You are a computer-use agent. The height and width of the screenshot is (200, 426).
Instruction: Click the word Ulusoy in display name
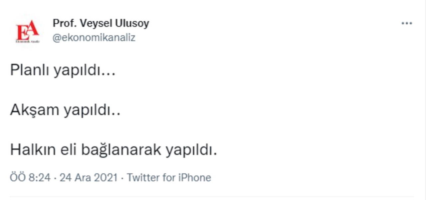pos(131,23)
